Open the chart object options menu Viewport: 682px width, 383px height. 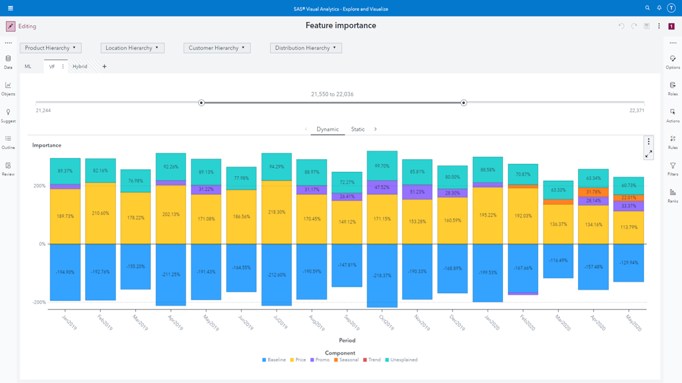pyautogui.click(x=648, y=141)
